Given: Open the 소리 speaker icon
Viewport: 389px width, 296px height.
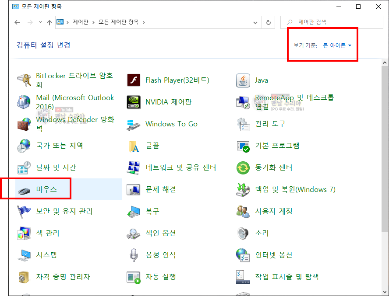Looking at the screenshot, I should pyautogui.click(x=243, y=233).
